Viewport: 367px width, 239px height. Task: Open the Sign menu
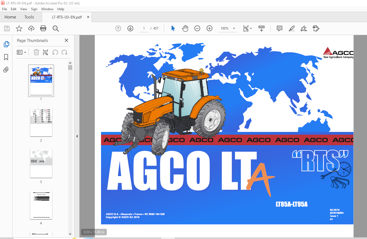click(x=34, y=9)
